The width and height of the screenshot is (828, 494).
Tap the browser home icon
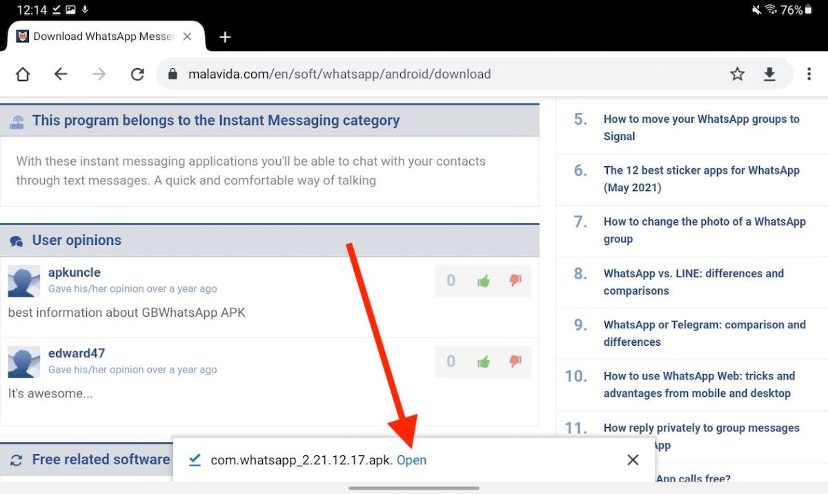click(x=23, y=74)
